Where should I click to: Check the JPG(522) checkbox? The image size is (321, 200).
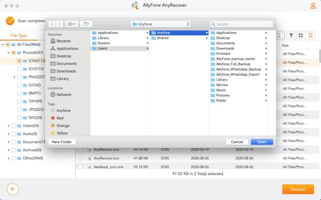(x=19, y=109)
